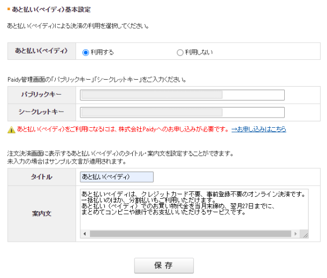Click the パブリックキー input field
The width and height of the screenshot is (327, 278).
pos(182,95)
